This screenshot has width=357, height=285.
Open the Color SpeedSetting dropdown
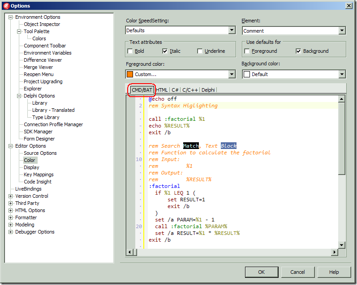point(232,30)
